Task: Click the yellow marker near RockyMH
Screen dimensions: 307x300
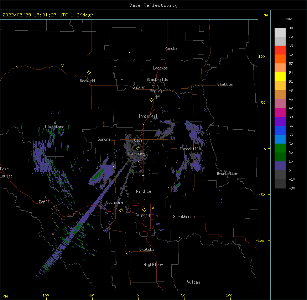Action: point(89,72)
